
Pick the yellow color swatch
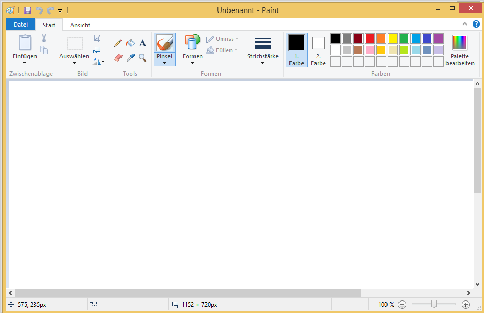(x=393, y=39)
